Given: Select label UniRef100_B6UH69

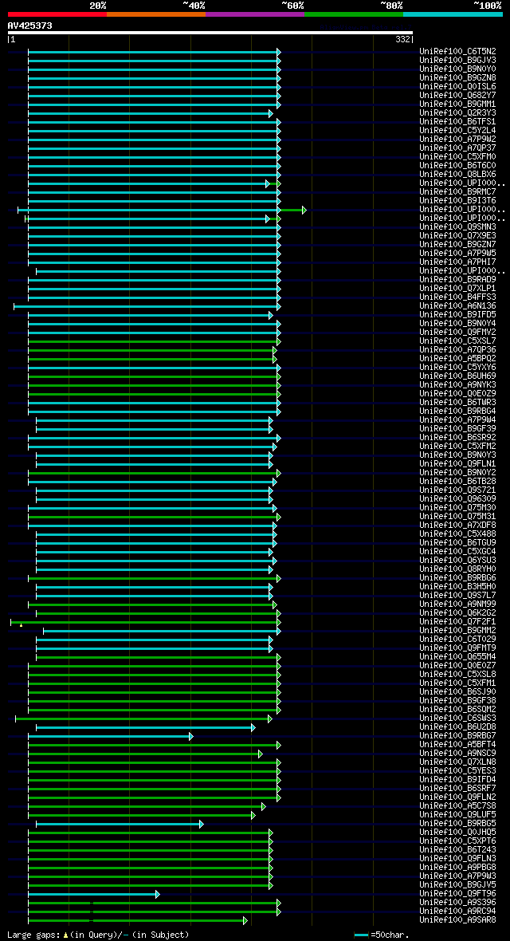Looking at the screenshot, I should pyautogui.click(x=457, y=376).
